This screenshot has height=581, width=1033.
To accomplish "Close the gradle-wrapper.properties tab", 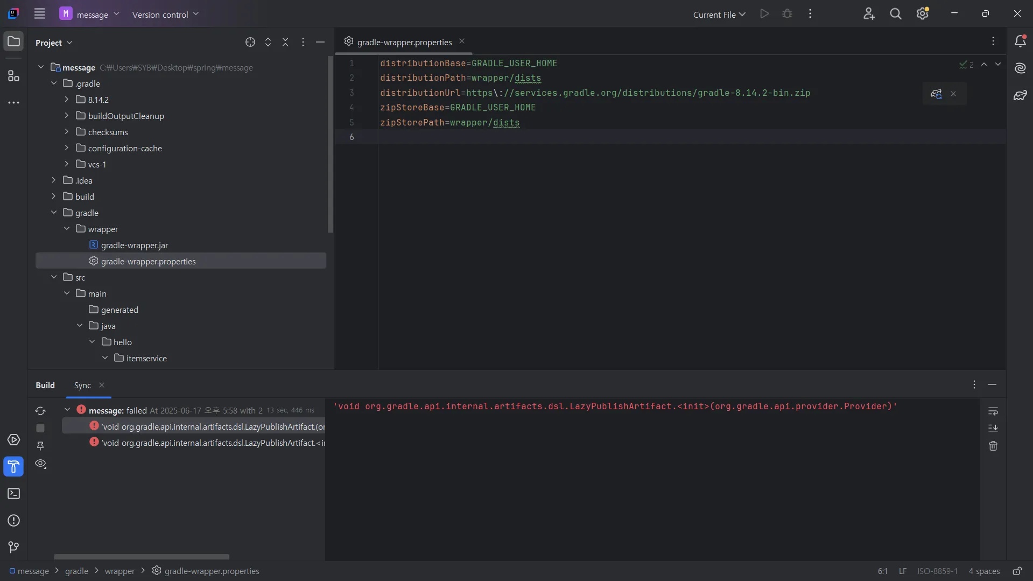I will pos(462,41).
